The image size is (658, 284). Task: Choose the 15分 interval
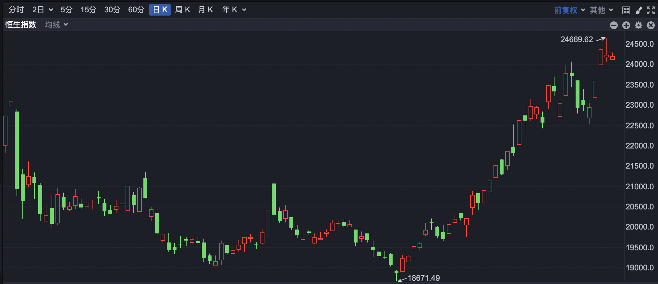pyautogui.click(x=88, y=10)
